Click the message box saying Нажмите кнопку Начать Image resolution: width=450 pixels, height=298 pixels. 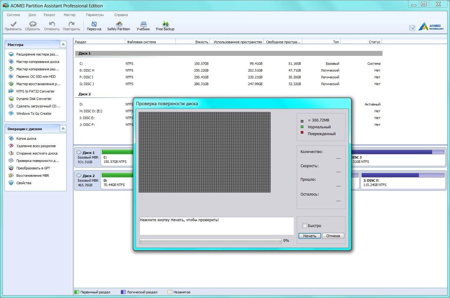click(x=216, y=226)
